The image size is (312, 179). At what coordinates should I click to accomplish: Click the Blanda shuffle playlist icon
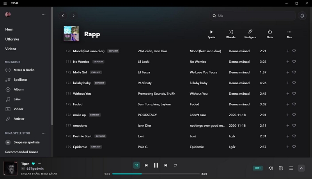(230, 32)
